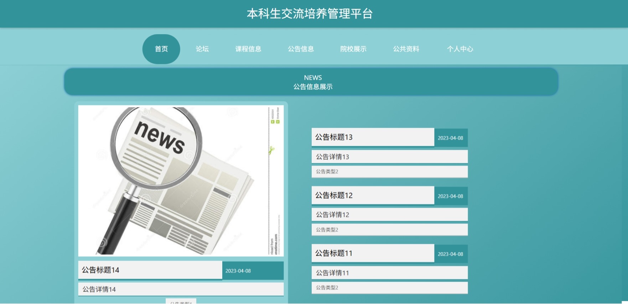The height and width of the screenshot is (304, 628).
Task: Open the 首页 navigation tab
Action: point(161,49)
